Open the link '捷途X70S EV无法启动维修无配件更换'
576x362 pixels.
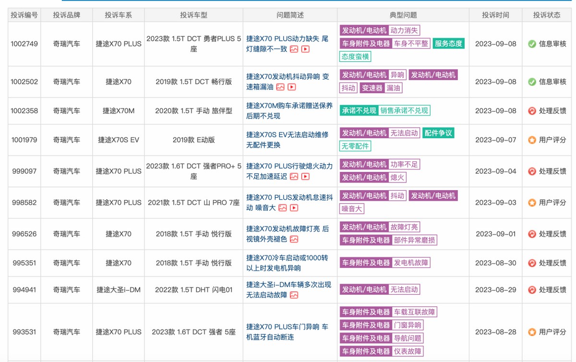pyautogui.click(x=288, y=140)
